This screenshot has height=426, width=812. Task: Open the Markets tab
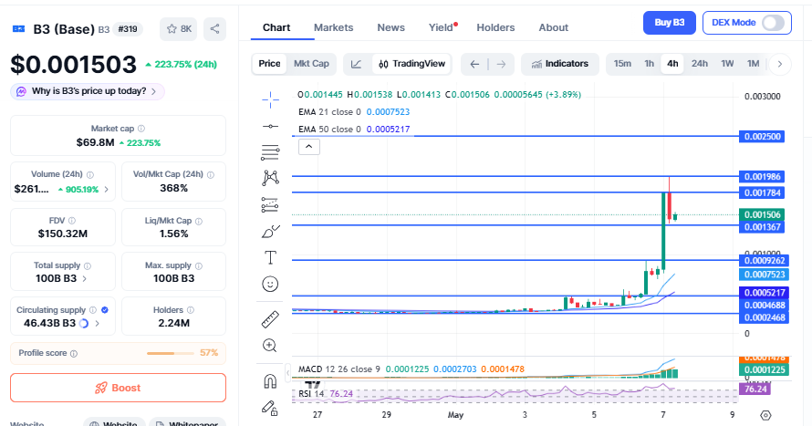(x=334, y=28)
